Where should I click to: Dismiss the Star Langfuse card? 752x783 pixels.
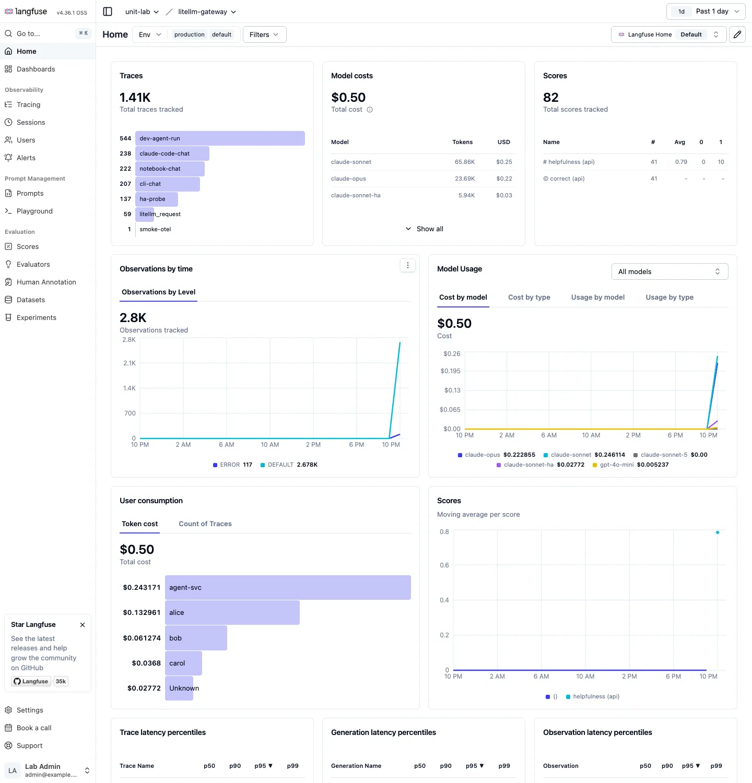point(83,625)
